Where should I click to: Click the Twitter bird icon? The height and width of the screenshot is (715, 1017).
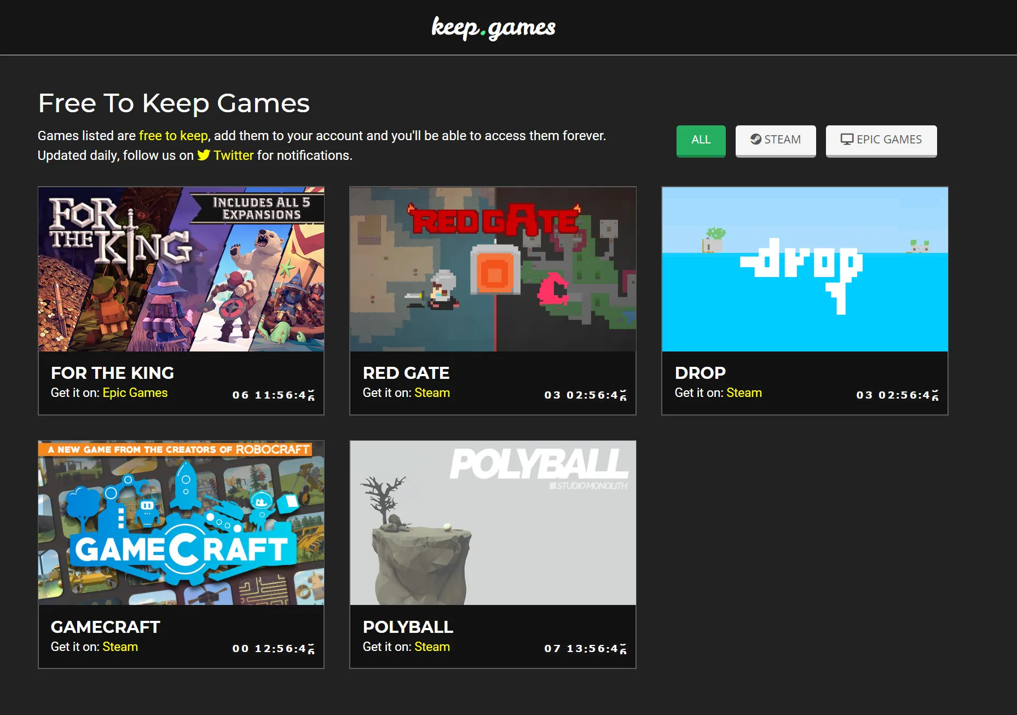[204, 155]
